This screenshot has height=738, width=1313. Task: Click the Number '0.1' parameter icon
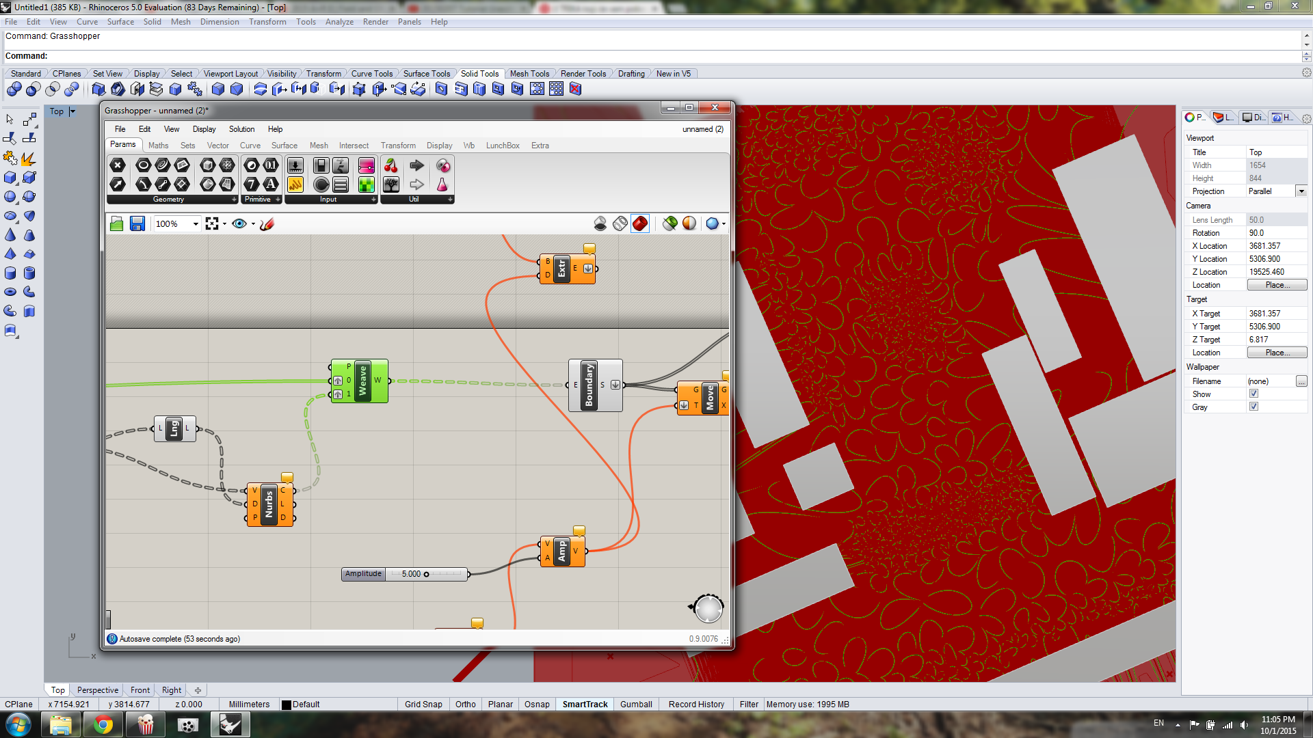coord(271,165)
